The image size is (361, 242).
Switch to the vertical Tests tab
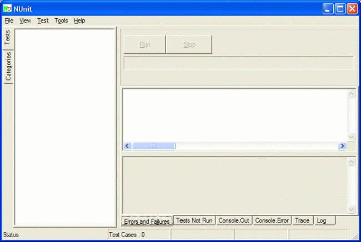click(x=8, y=38)
